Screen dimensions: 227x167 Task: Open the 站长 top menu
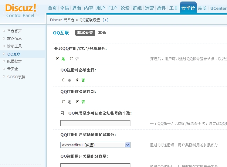tap(202, 8)
